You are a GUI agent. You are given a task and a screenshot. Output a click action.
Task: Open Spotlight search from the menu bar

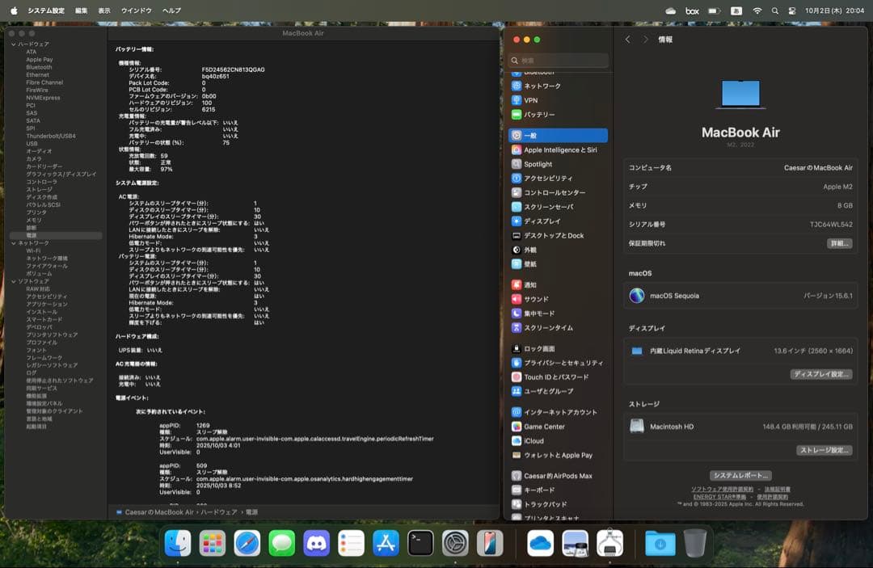775,11
